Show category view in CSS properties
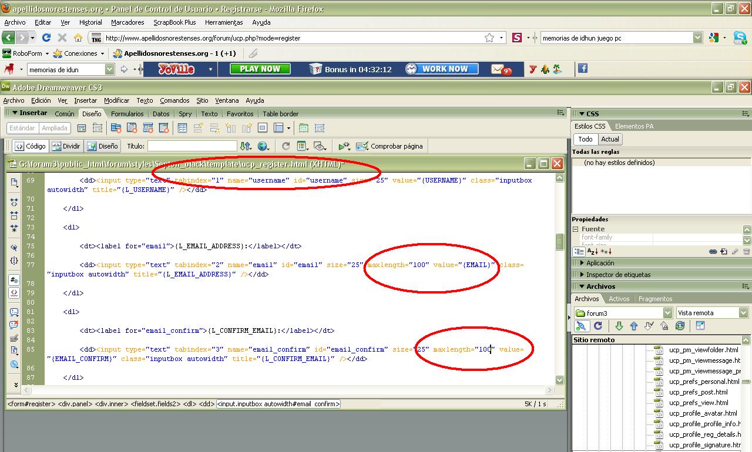752x452 pixels. pyautogui.click(x=579, y=251)
